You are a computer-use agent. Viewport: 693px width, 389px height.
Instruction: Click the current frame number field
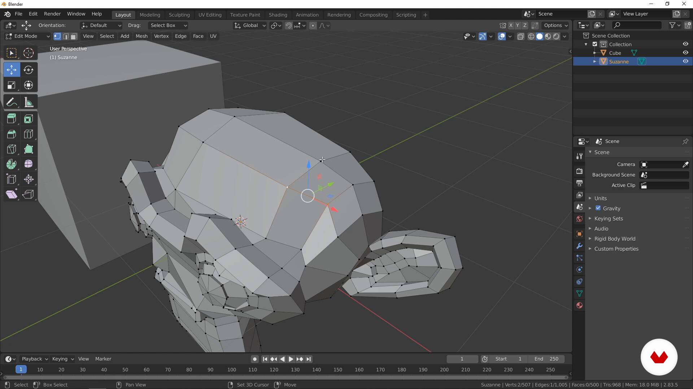click(462, 359)
